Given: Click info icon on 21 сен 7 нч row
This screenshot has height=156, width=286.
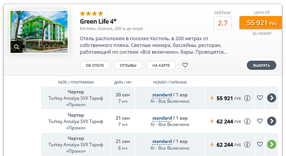Looking at the screenshot, I should [x=247, y=121].
